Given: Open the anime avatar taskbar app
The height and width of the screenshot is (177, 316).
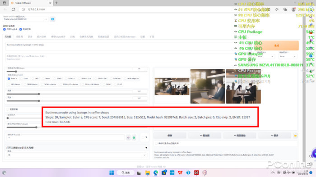Looking at the screenshot, I should tap(204, 172).
